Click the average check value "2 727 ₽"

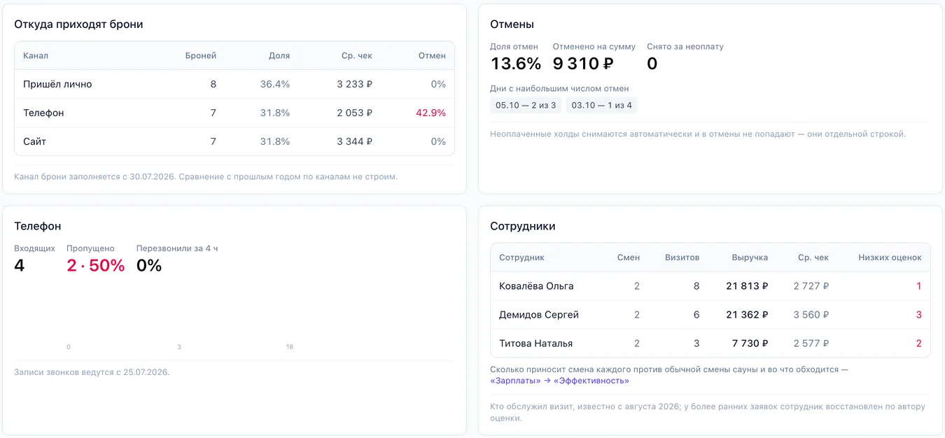pos(811,286)
